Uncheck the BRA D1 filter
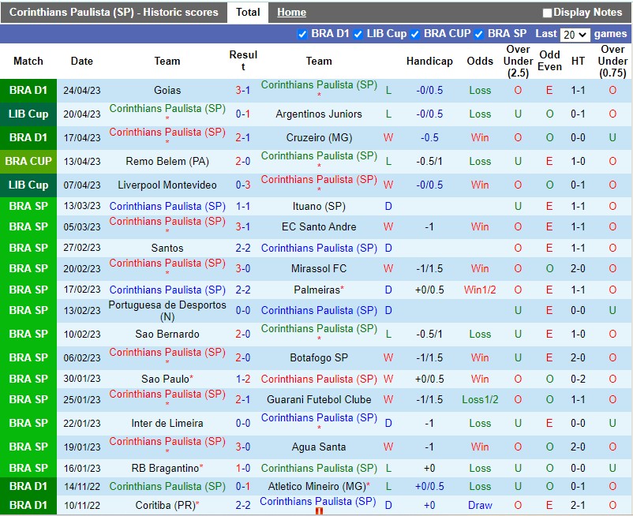The height and width of the screenshot is (516, 633). click(x=302, y=34)
